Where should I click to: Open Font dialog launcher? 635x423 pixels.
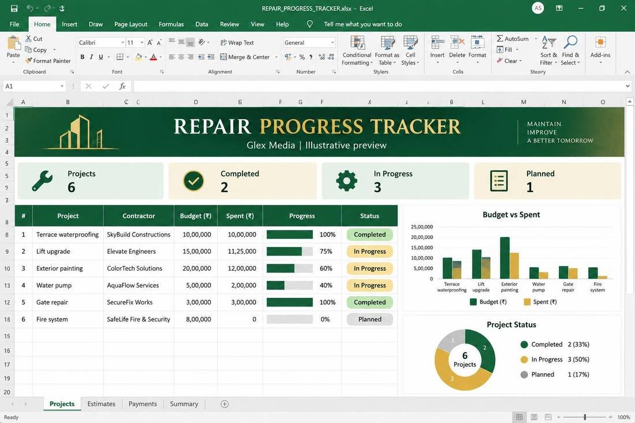tap(162, 72)
